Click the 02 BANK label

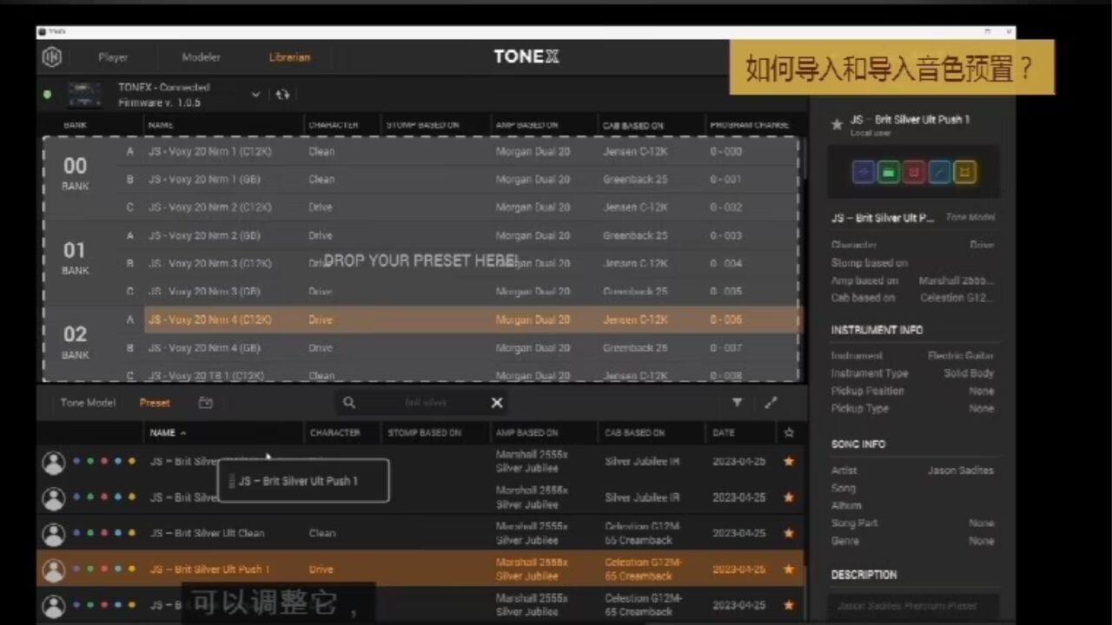click(76, 342)
